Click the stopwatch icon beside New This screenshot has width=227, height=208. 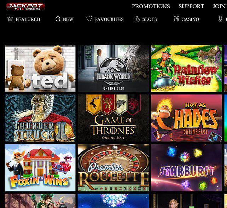pyautogui.click(x=58, y=19)
